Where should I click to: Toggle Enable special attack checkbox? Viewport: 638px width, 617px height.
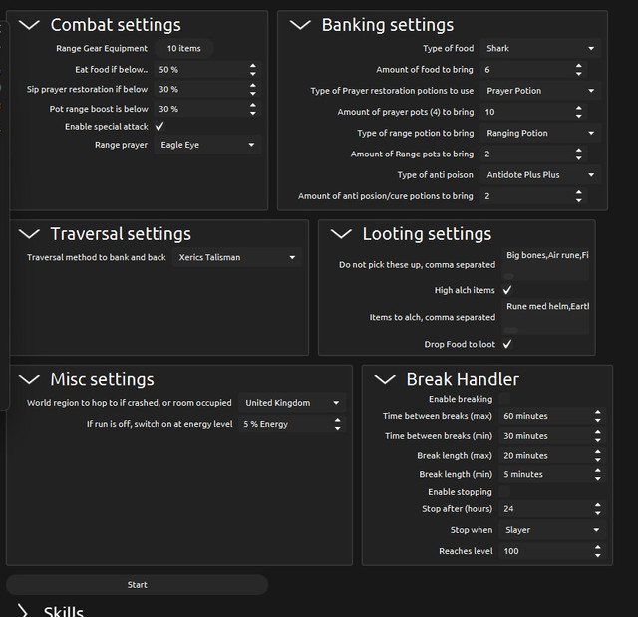[159, 126]
